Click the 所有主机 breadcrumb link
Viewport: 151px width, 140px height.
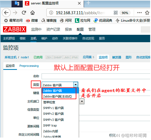[11, 57]
